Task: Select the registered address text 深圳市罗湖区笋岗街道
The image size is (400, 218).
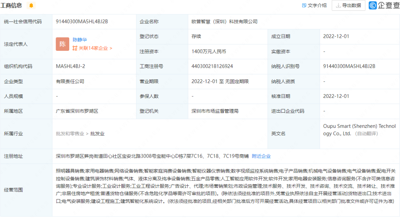Action: tap(79, 156)
